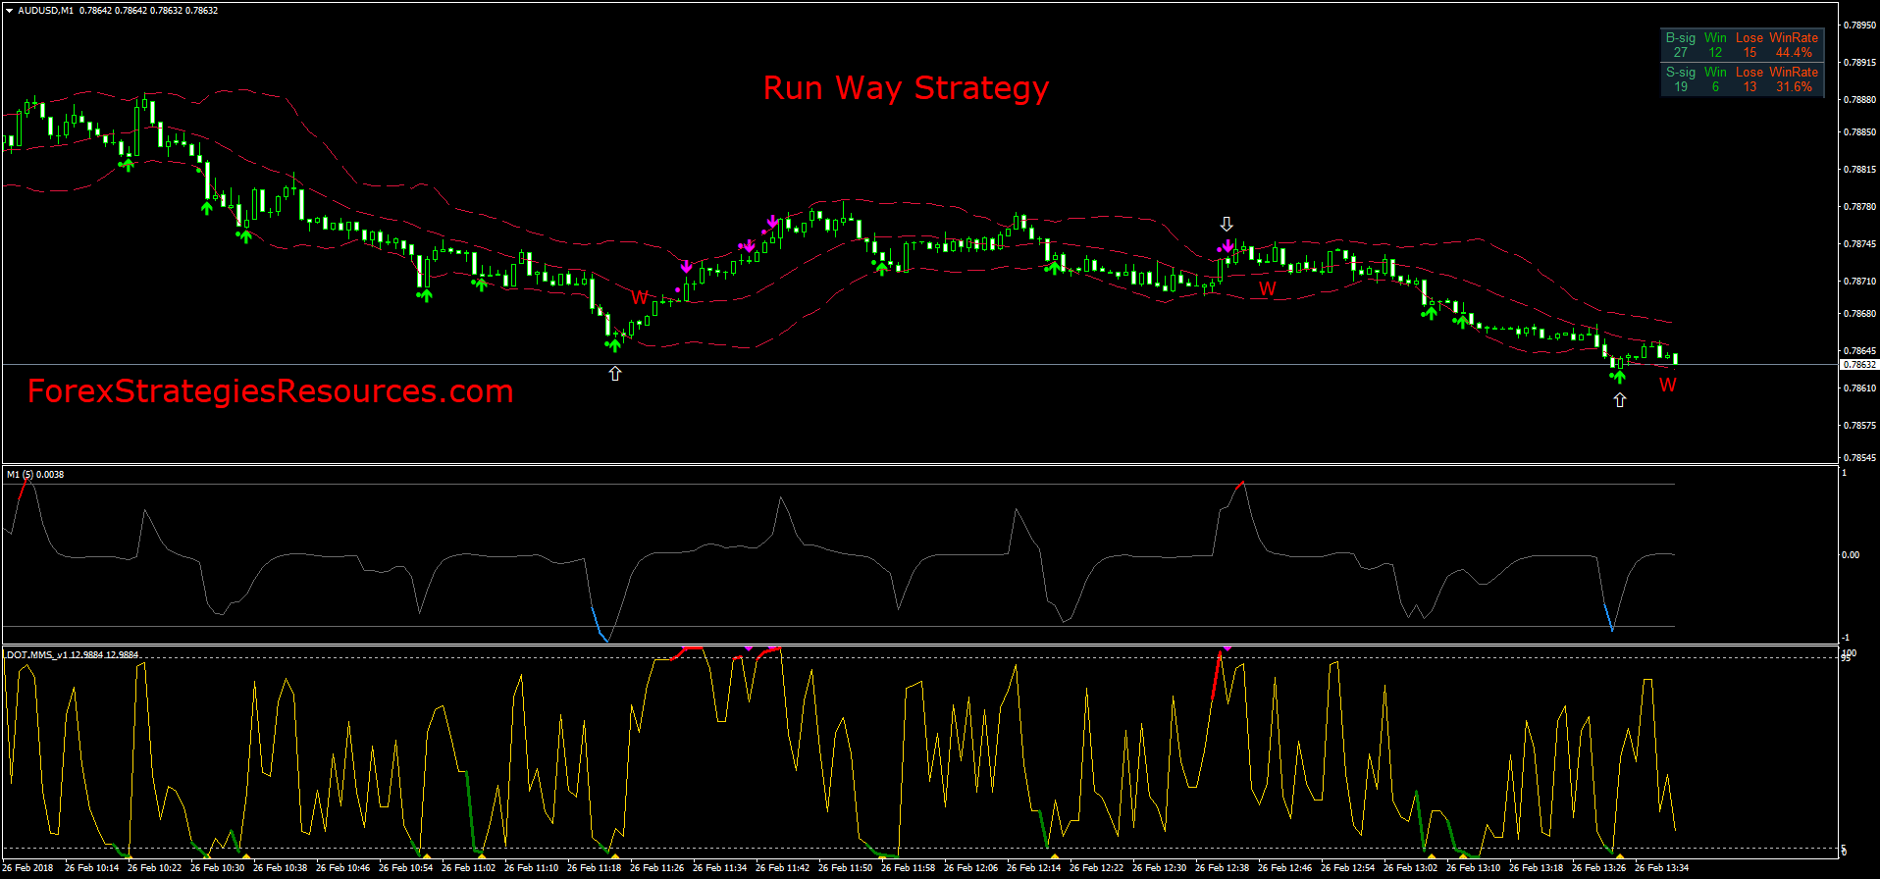
Task: Click the green buy arrow above the 11:18 hollow arrow
Action: [x=615, y=344]
